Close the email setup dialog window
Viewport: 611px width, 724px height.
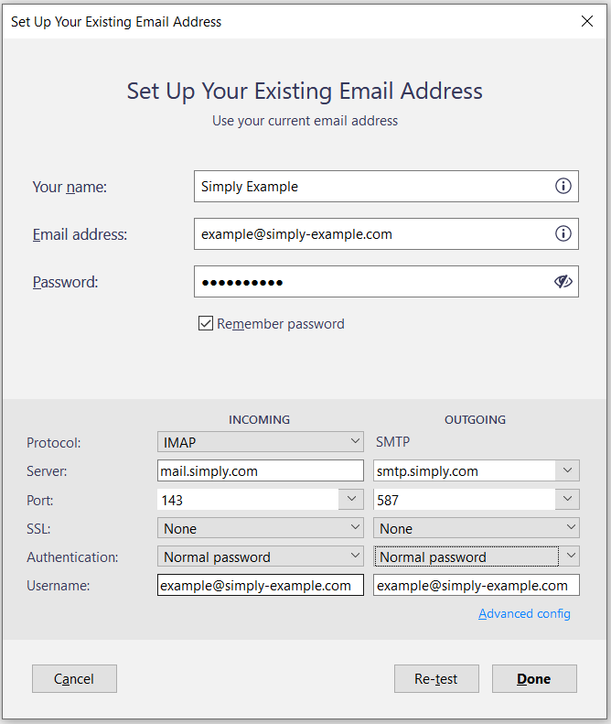[x=587, y=21]
